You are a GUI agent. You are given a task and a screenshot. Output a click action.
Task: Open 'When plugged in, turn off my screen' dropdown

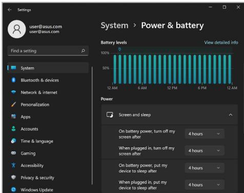(x=205, y=150)
